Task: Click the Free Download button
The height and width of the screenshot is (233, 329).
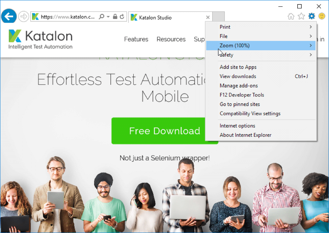Action: 165,131
